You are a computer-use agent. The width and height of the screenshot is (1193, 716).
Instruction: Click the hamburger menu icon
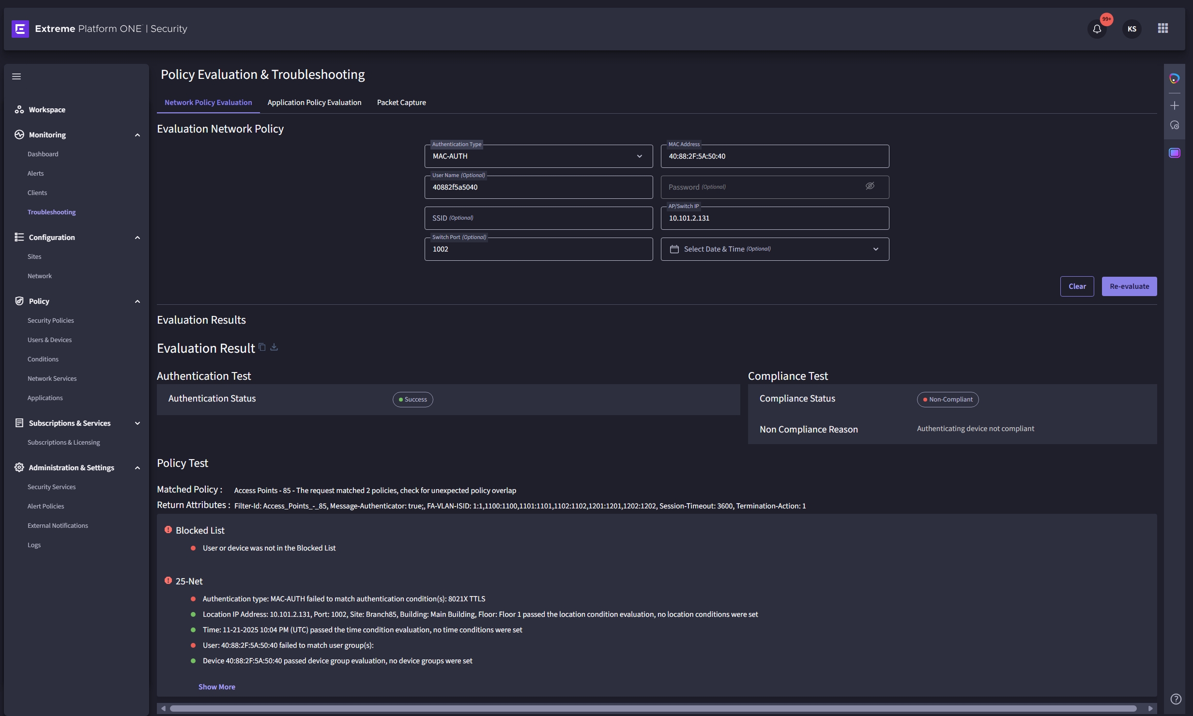click(x=16, y=76)
